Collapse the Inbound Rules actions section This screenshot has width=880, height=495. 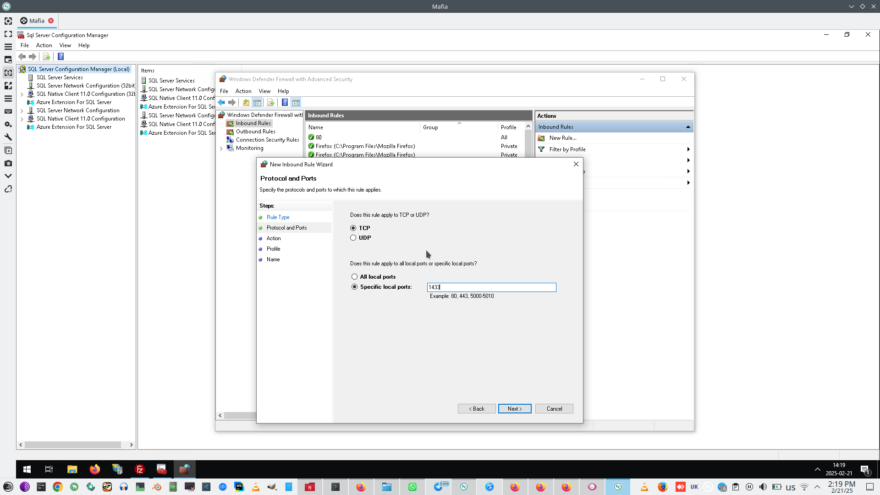click(x=687, y=127)
